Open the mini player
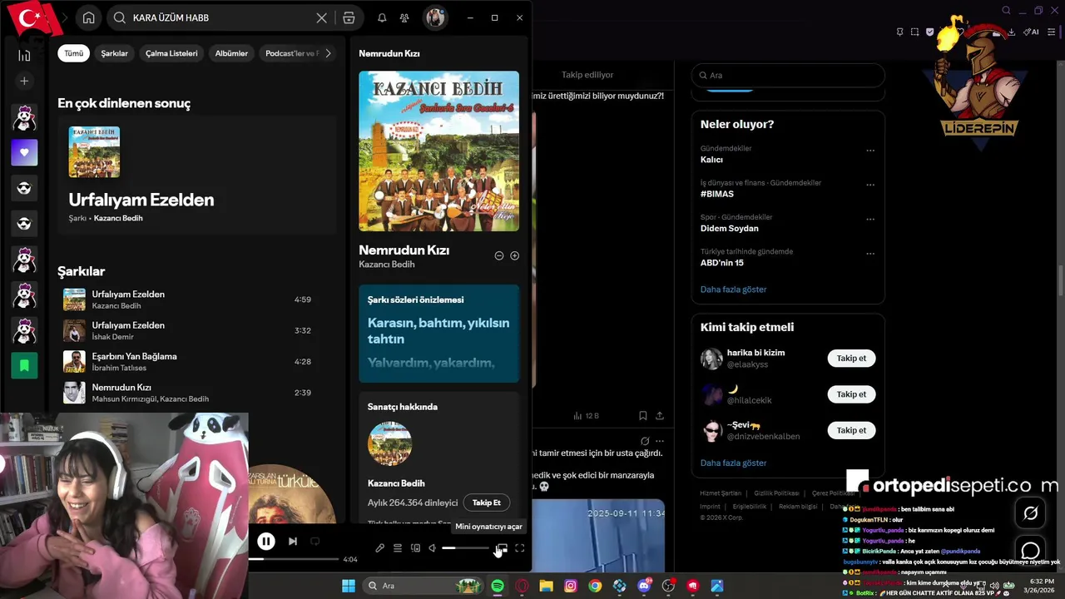This screenshot has height=599, width=1065. (x=501, y=548)
